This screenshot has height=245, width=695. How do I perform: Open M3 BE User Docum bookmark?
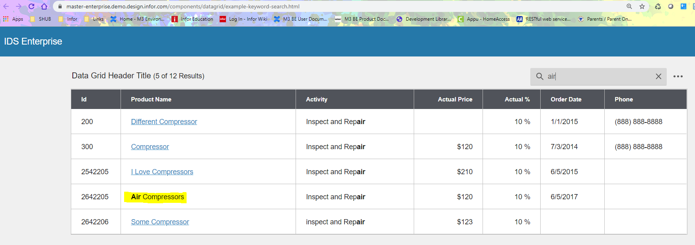pos(301,19)
